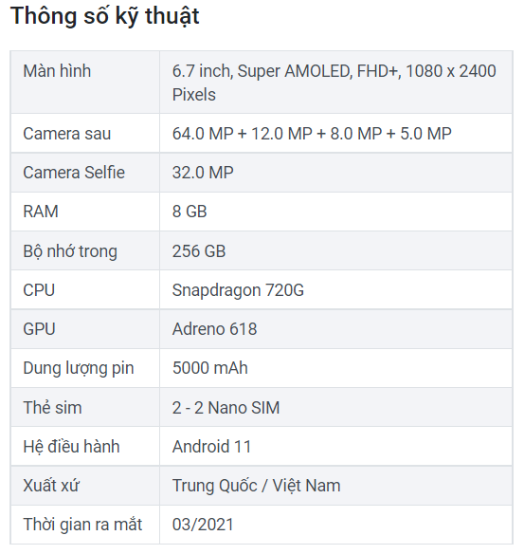The image size is (524, 554).
Task: Click the 'Trung Quốc / Việt Nam' origin value
Action: 256,486
